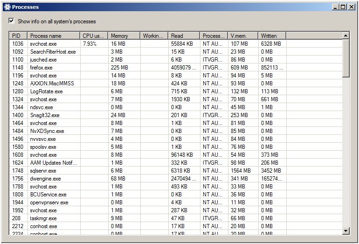This screenshot has width=359, height=244.
Task: Select the AXXON.MiscMMSS process row
Action: pos(52,84)
